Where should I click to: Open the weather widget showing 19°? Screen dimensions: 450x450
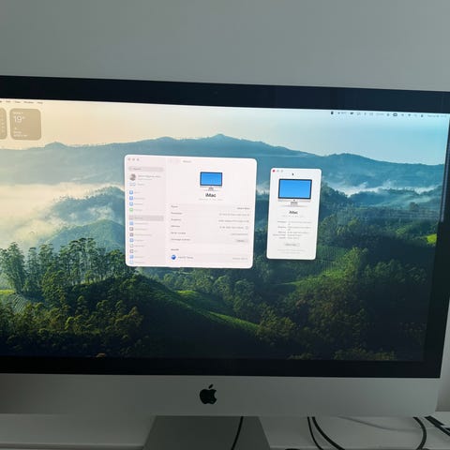[25, 124]
